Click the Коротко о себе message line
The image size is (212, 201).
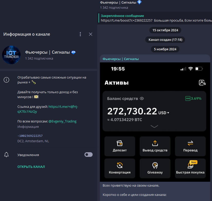pos(134,195)
